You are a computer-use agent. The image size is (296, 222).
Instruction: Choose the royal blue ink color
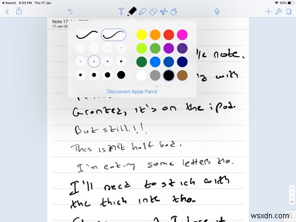tap(168, 62)
